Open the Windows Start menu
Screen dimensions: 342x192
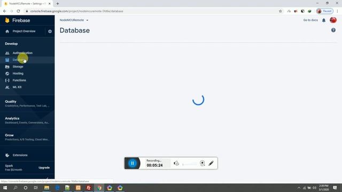5,188
